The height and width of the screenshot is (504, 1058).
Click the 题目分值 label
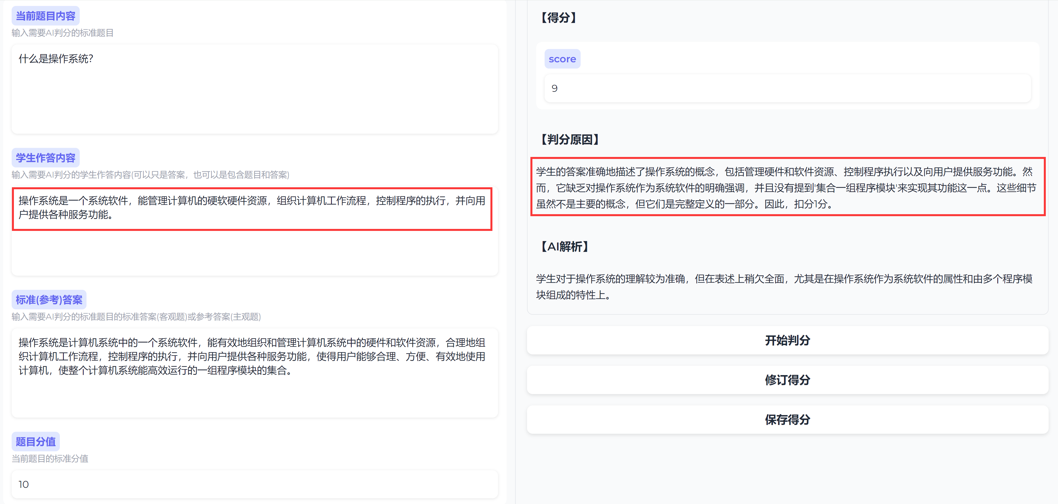[x=36, y=442]
